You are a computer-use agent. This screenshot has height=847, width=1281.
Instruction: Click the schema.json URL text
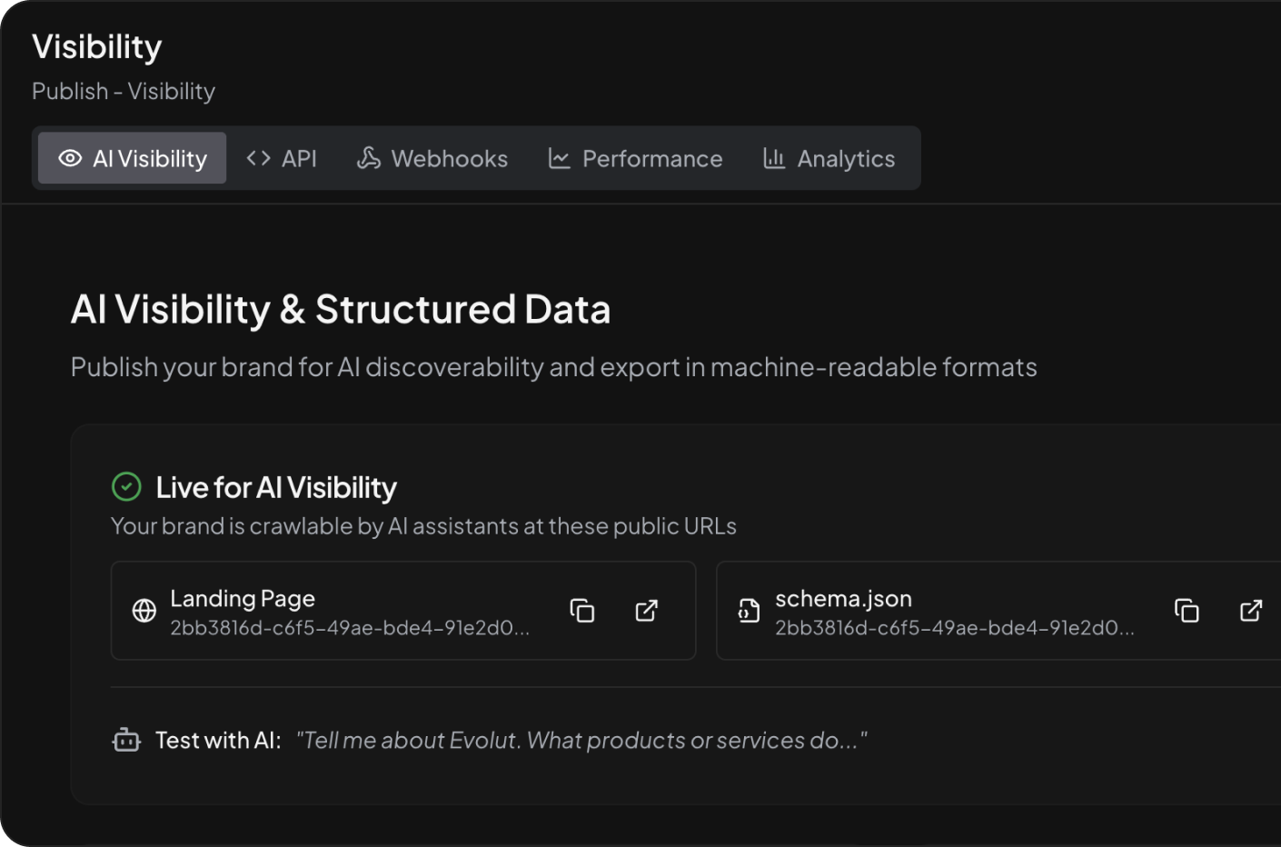954,628
